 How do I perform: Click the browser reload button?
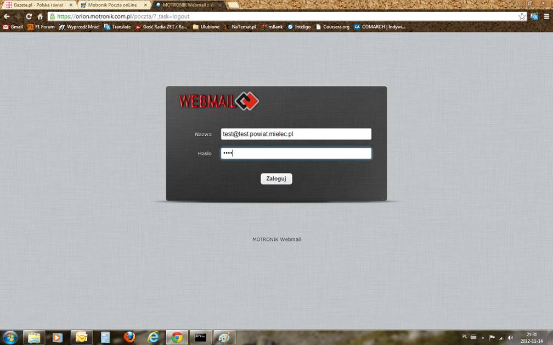coord(29,16)
